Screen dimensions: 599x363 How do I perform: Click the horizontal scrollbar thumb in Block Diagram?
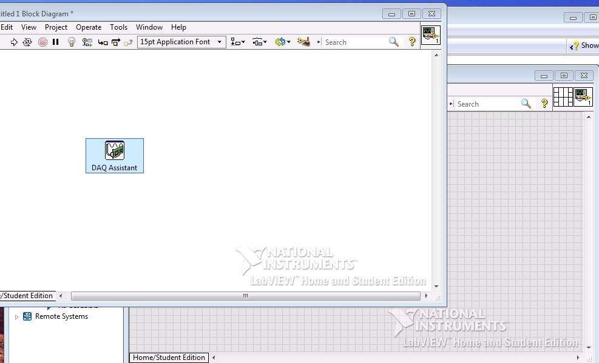click(246, 296)
